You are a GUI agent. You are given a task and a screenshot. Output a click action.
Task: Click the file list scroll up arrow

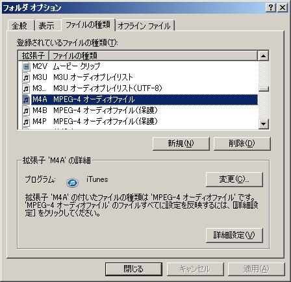264,56
